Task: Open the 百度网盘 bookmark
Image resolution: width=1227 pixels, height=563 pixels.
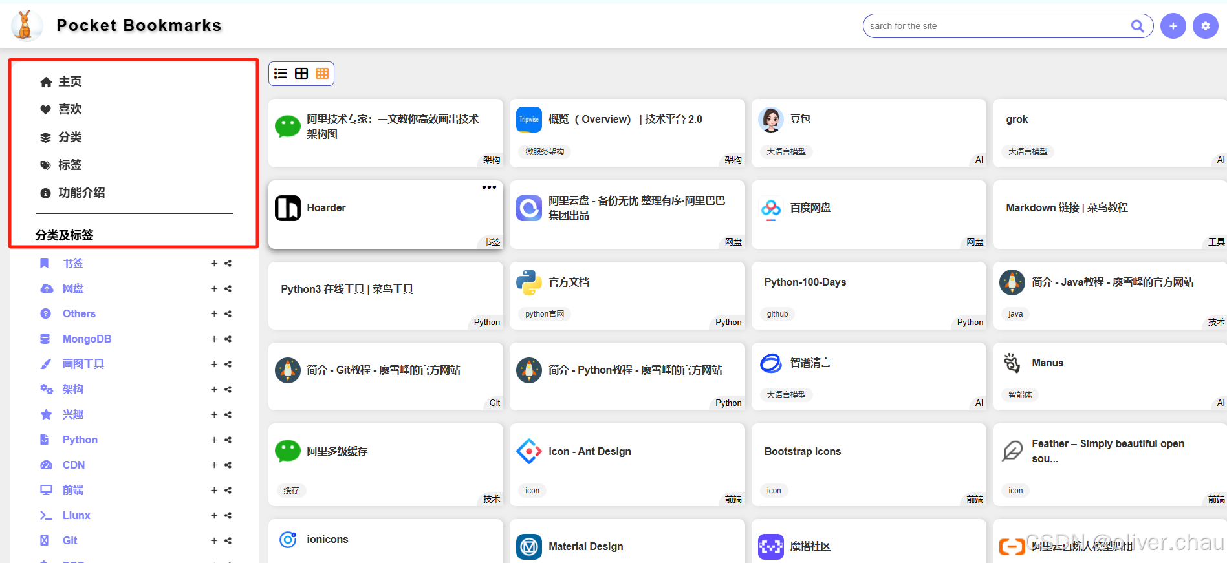Action: point(869,215)
